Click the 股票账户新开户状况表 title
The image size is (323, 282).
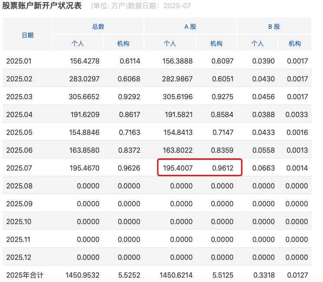point(42,7)
